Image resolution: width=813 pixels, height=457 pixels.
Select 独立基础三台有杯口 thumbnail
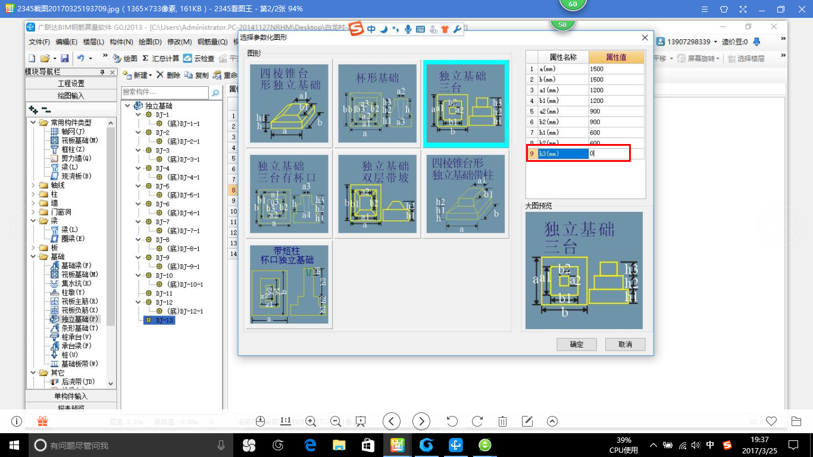tap(289, 194)
